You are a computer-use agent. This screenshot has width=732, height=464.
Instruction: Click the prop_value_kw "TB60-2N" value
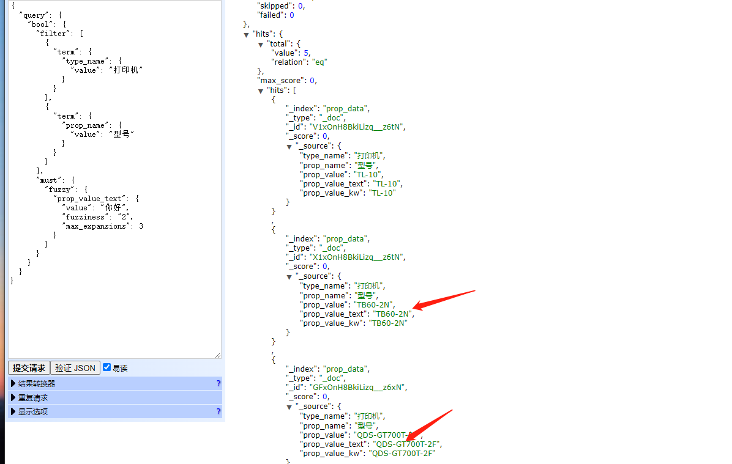click(388, 323)
